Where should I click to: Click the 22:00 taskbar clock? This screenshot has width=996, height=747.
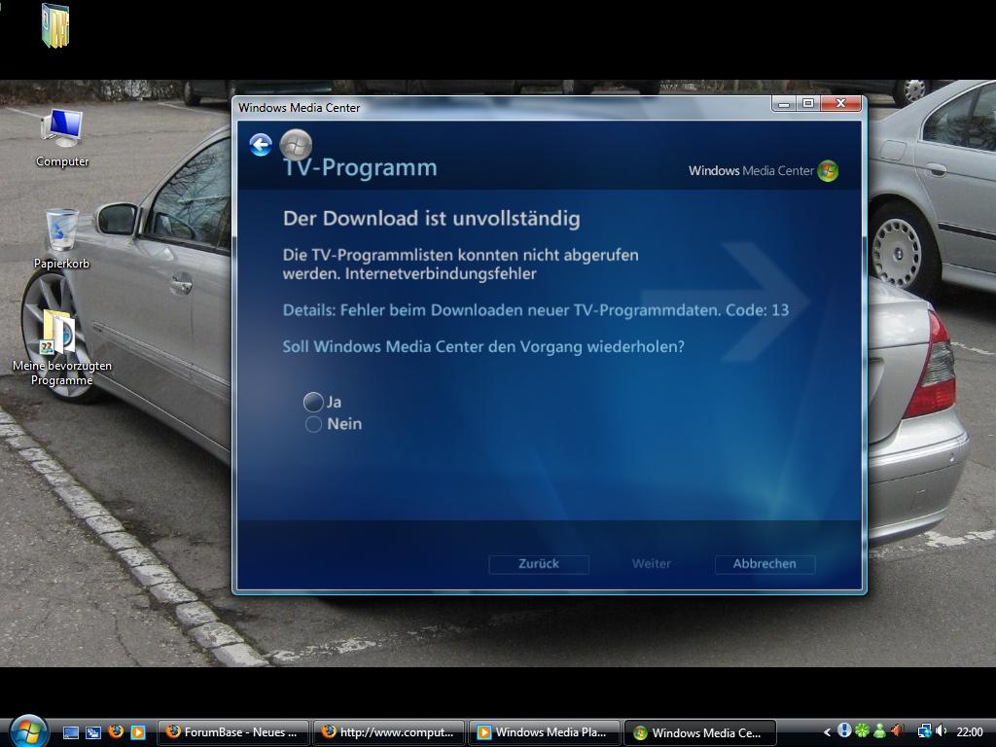[x=970, y=732]
